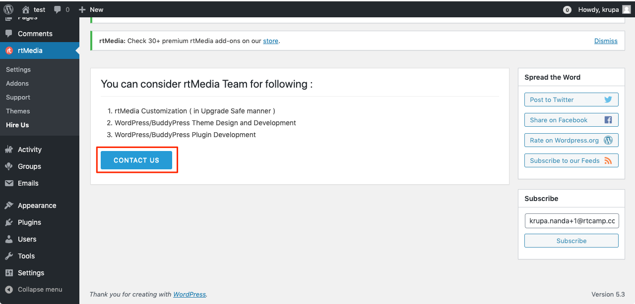Click the email address input field
Screen dimensions: 635x304
pos(571,221)
